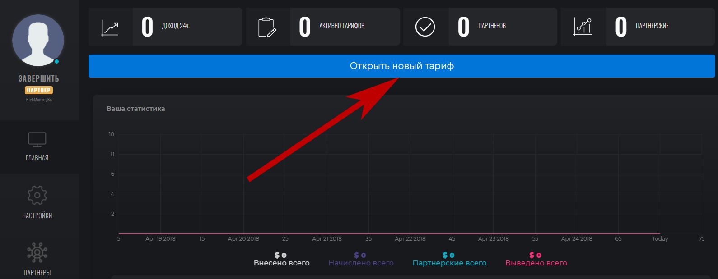
Task: Open the ГЛАВНАЯ monitor icon
Action: click(37, 140)
